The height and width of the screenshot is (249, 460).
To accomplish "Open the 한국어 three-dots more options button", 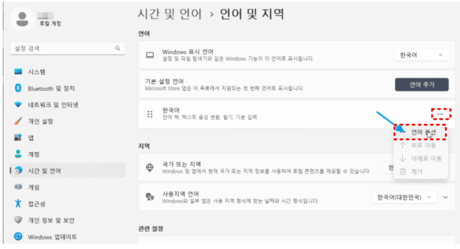I will [x=441, y=114].
